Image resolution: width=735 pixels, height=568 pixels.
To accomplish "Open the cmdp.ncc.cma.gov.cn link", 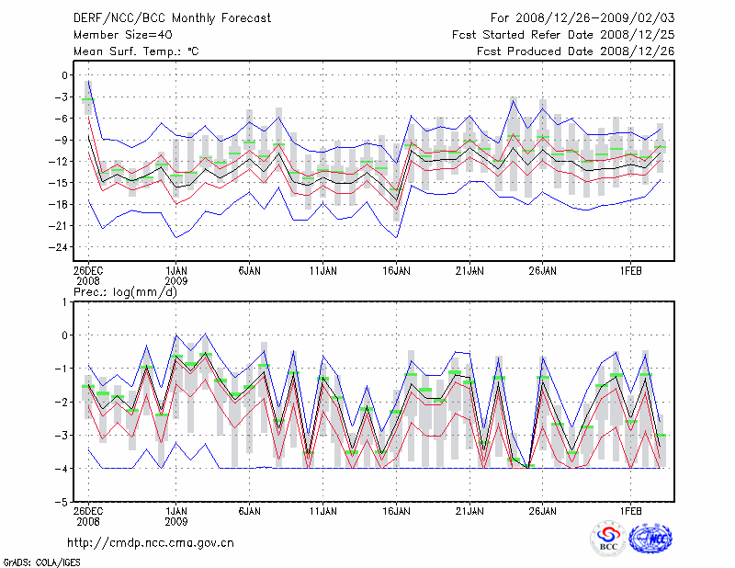I will click(151, 542).
